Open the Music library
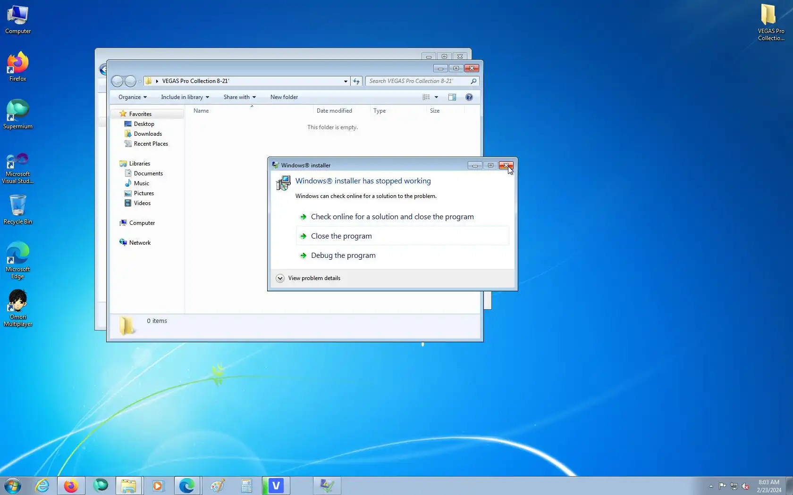This screenshot has height=495, width=793. (x=142, y=183)
